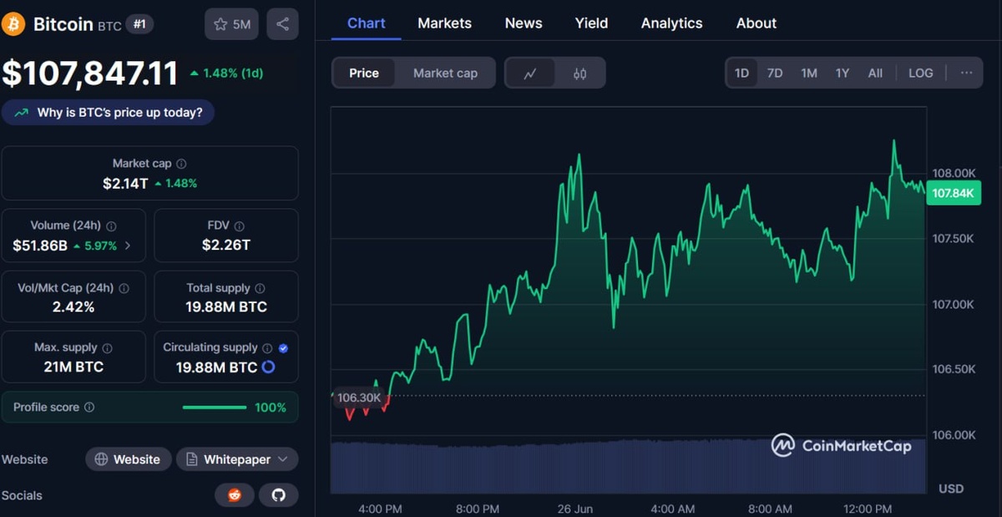
Task: Click the $2.14T market cap value
Action: point(125,183)
